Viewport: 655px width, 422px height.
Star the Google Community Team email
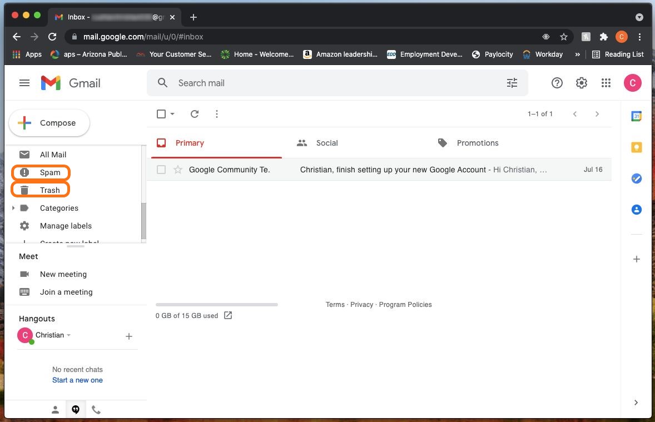point(178,170)
